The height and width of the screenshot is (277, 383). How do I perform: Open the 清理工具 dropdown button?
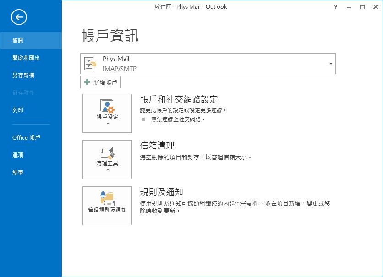pyautogui.click(x=107, y=159)
